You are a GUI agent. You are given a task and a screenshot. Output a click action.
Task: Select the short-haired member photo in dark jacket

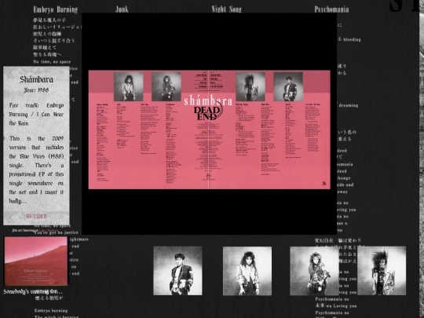pyautogui.click(x=177, y=271)
